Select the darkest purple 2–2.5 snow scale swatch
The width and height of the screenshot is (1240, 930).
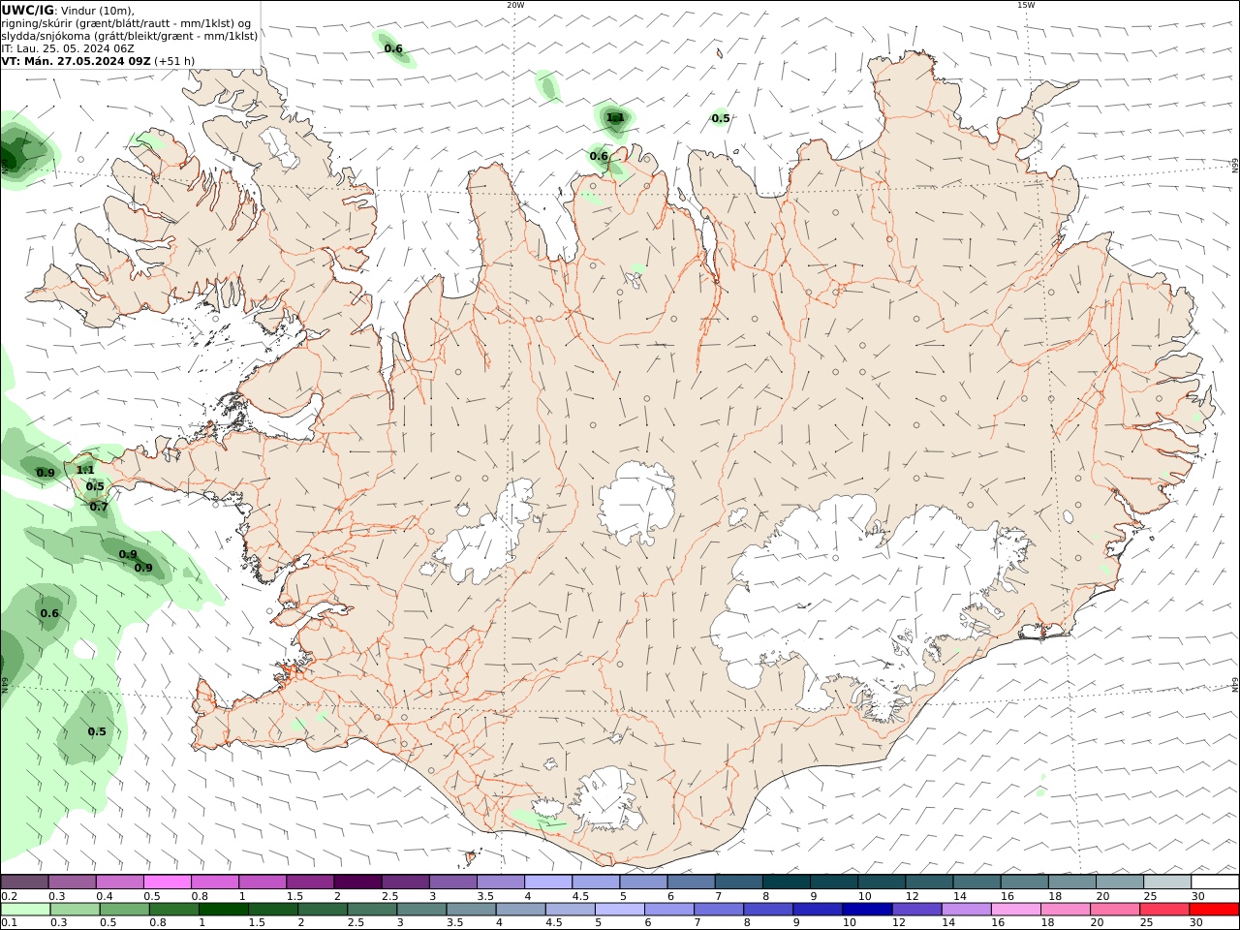356,882
